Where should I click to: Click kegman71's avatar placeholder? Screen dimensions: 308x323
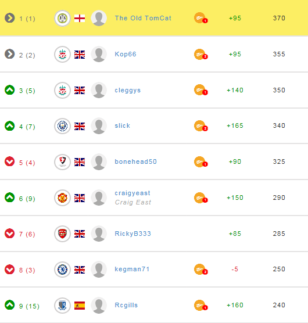click(99, 270)
